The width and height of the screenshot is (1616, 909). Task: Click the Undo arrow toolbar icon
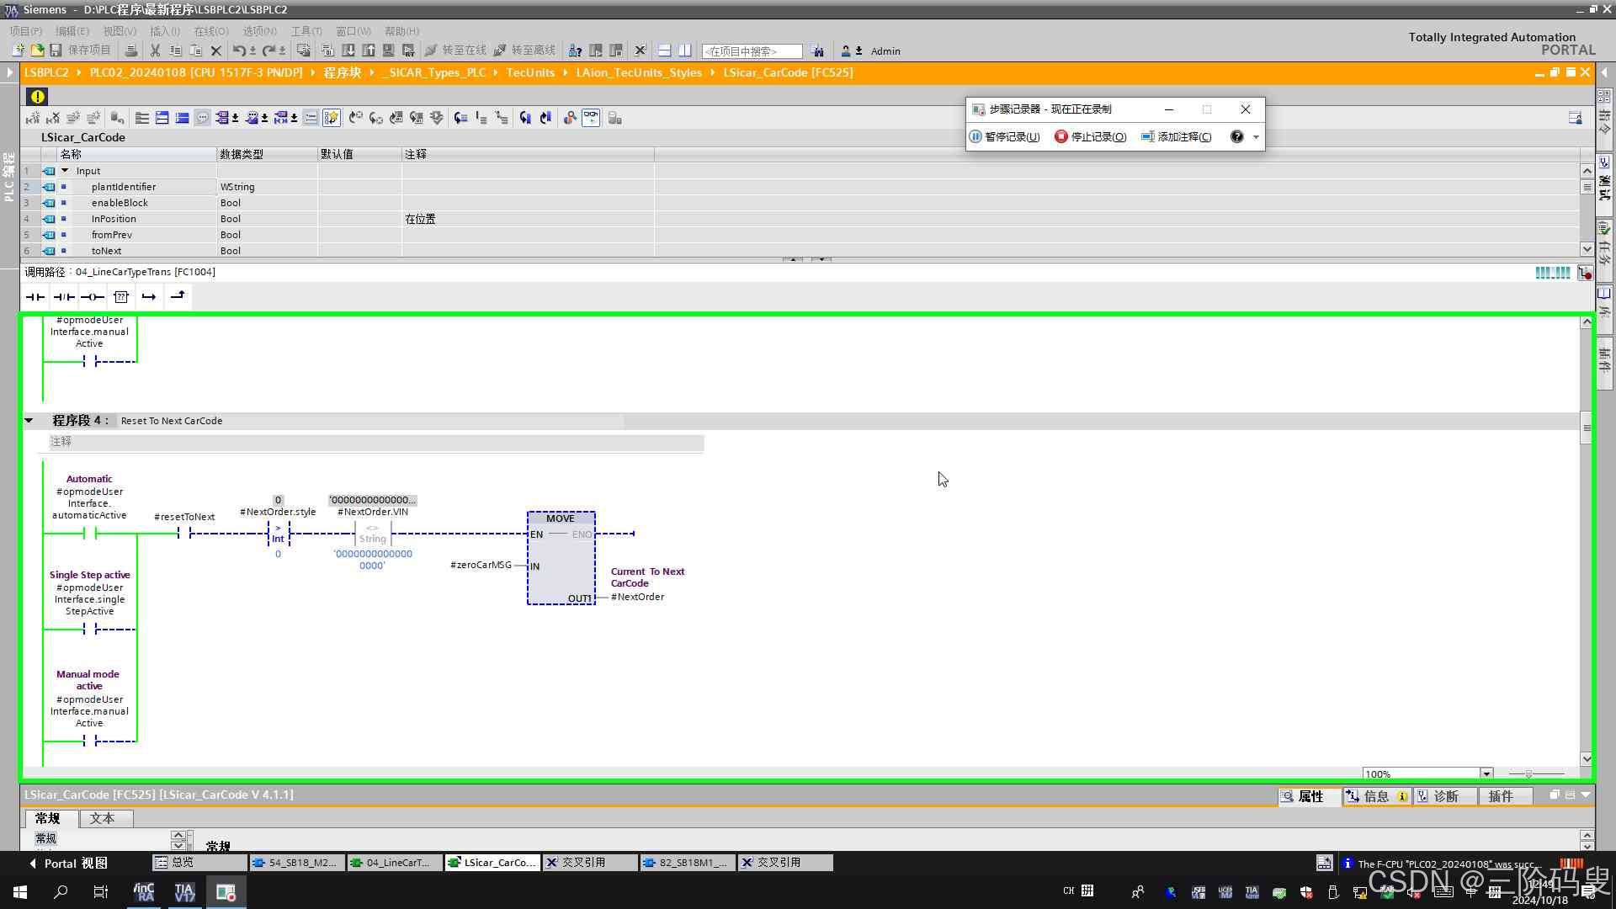pos(239,50)
